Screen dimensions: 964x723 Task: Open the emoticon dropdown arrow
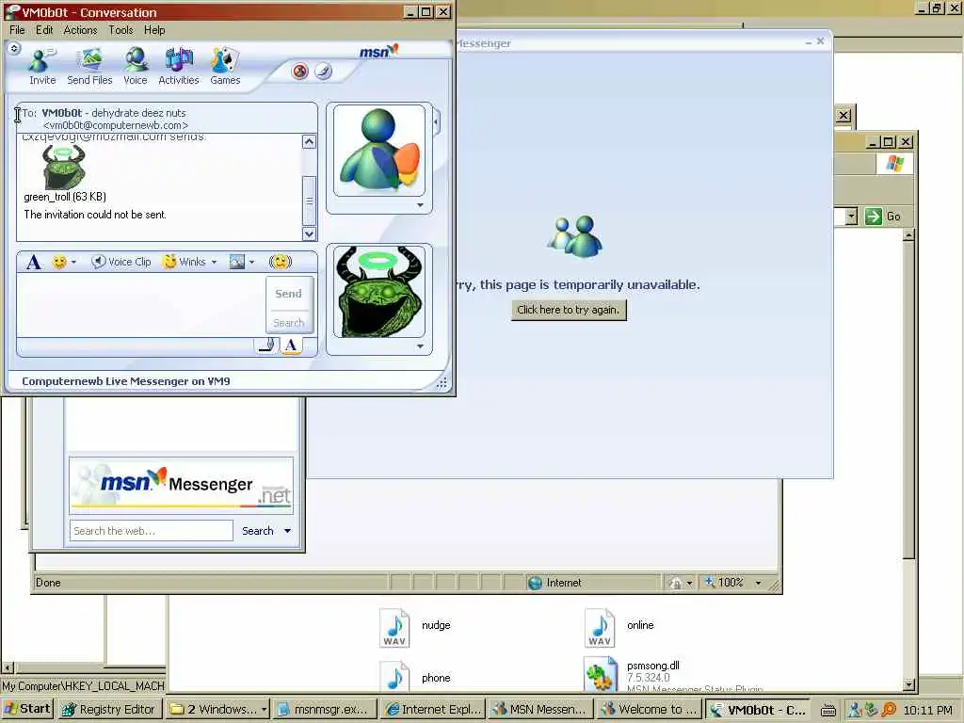tap(73, 263)
